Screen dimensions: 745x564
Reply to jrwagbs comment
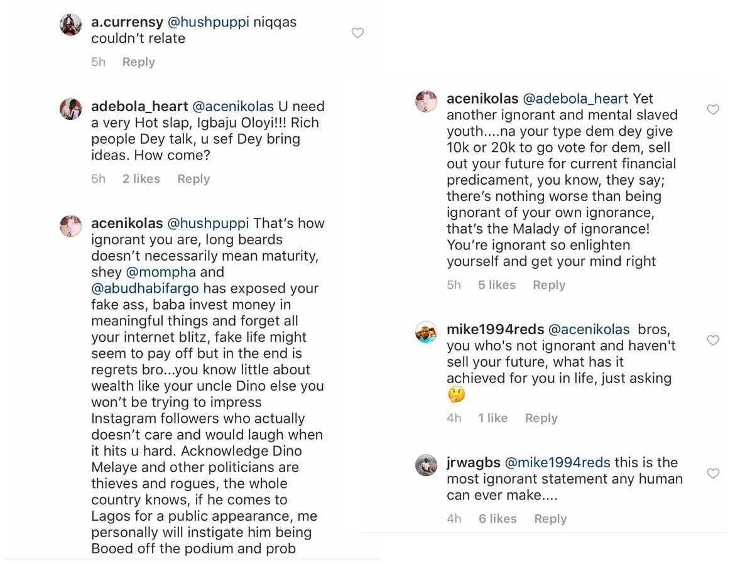click(x=550, y=518)
